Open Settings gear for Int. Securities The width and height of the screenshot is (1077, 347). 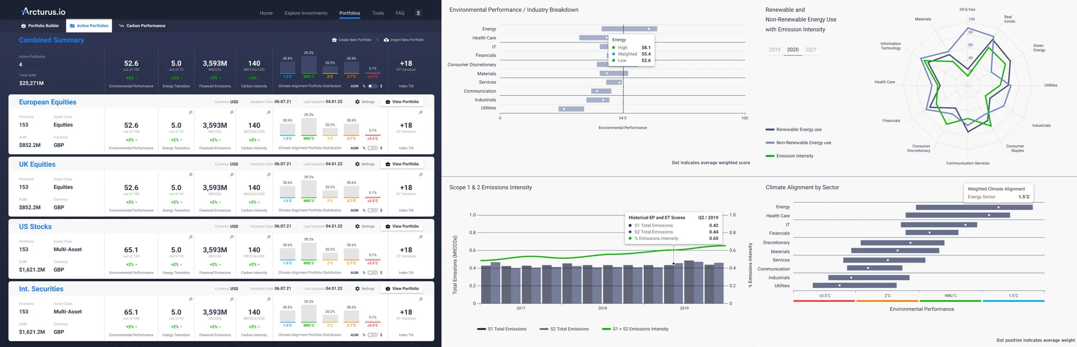[358, 289]
